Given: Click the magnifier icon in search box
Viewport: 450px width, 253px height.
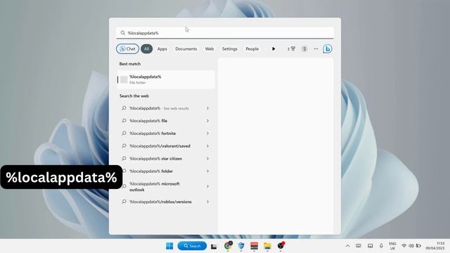Looking at the screenshot, I should pos(123,33).
